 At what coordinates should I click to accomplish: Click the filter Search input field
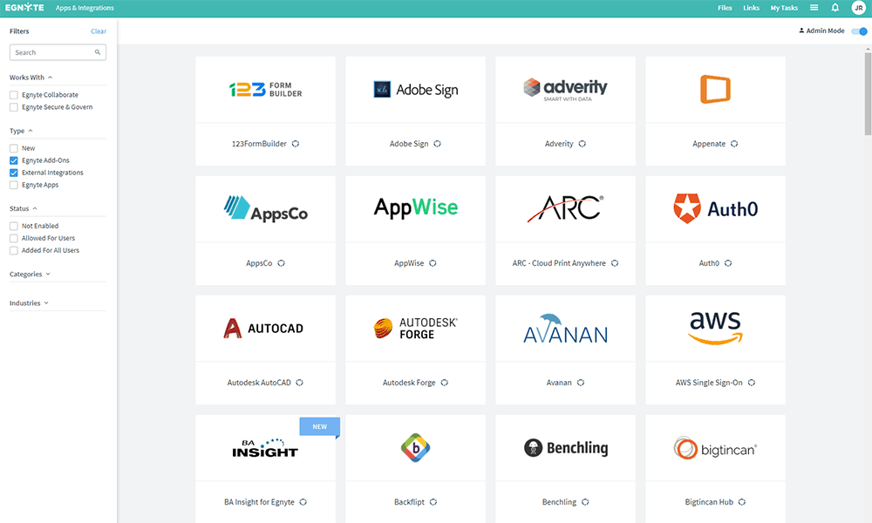coord(58,52)
